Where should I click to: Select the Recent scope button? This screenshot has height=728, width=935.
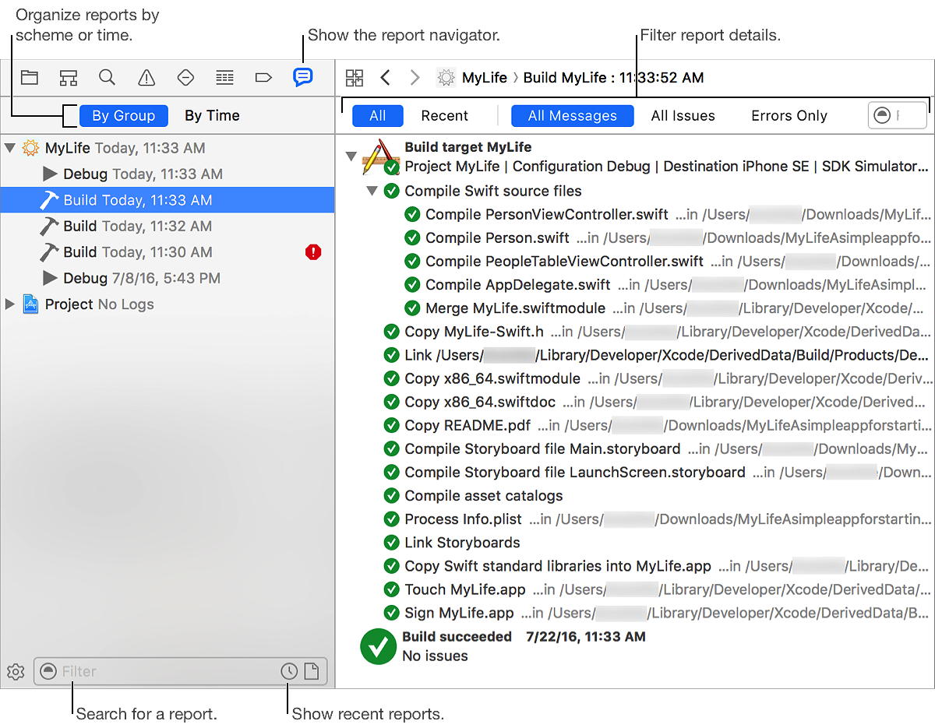pyautogui.click(x=445, y=115)
